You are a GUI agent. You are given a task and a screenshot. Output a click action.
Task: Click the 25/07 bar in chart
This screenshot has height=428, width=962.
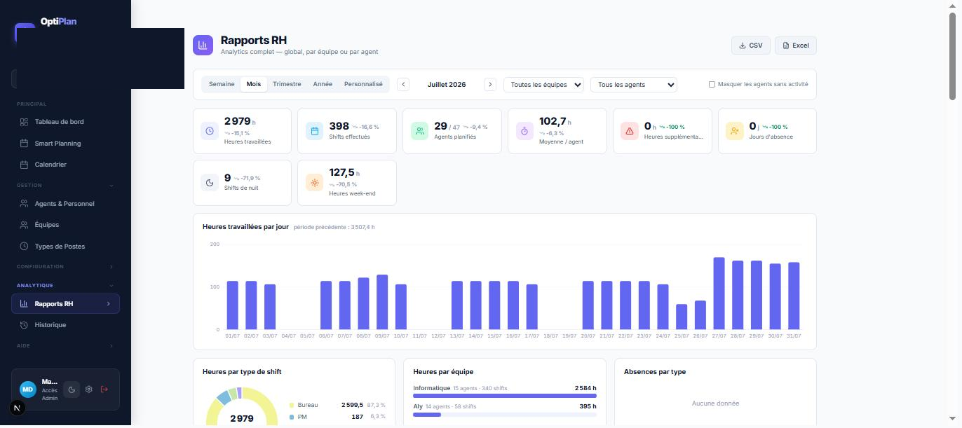[682, 317]
